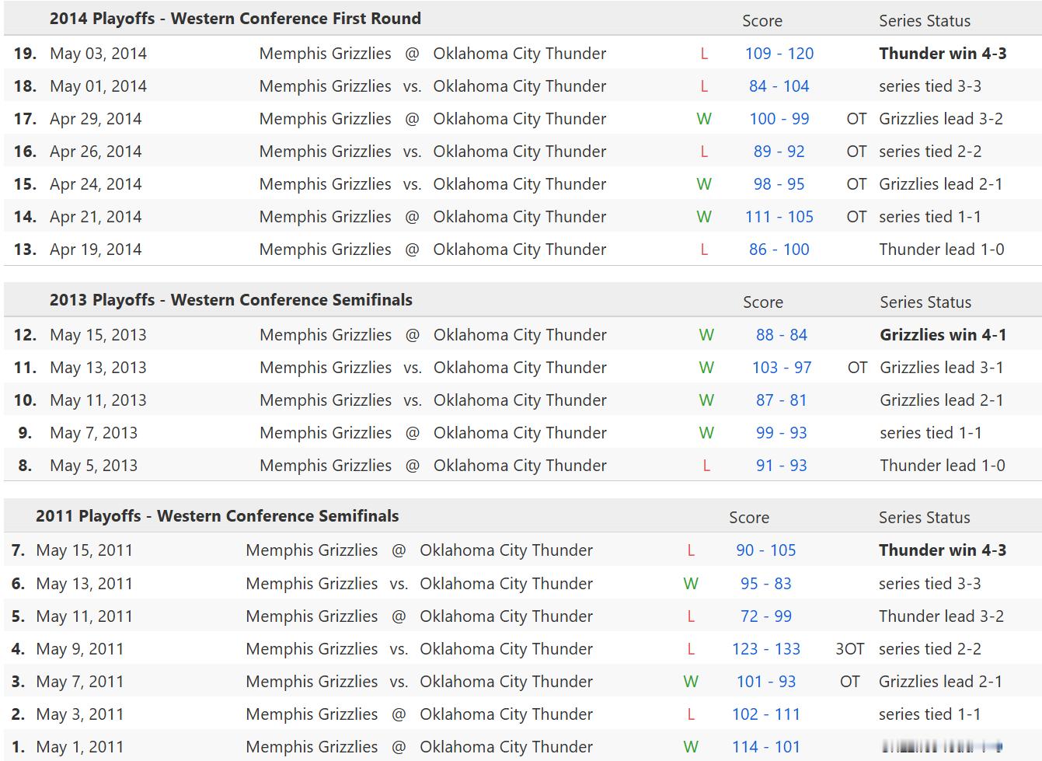Open the 90 - 105 box score
Screen dimensions: 1042x761
point(765,550)
